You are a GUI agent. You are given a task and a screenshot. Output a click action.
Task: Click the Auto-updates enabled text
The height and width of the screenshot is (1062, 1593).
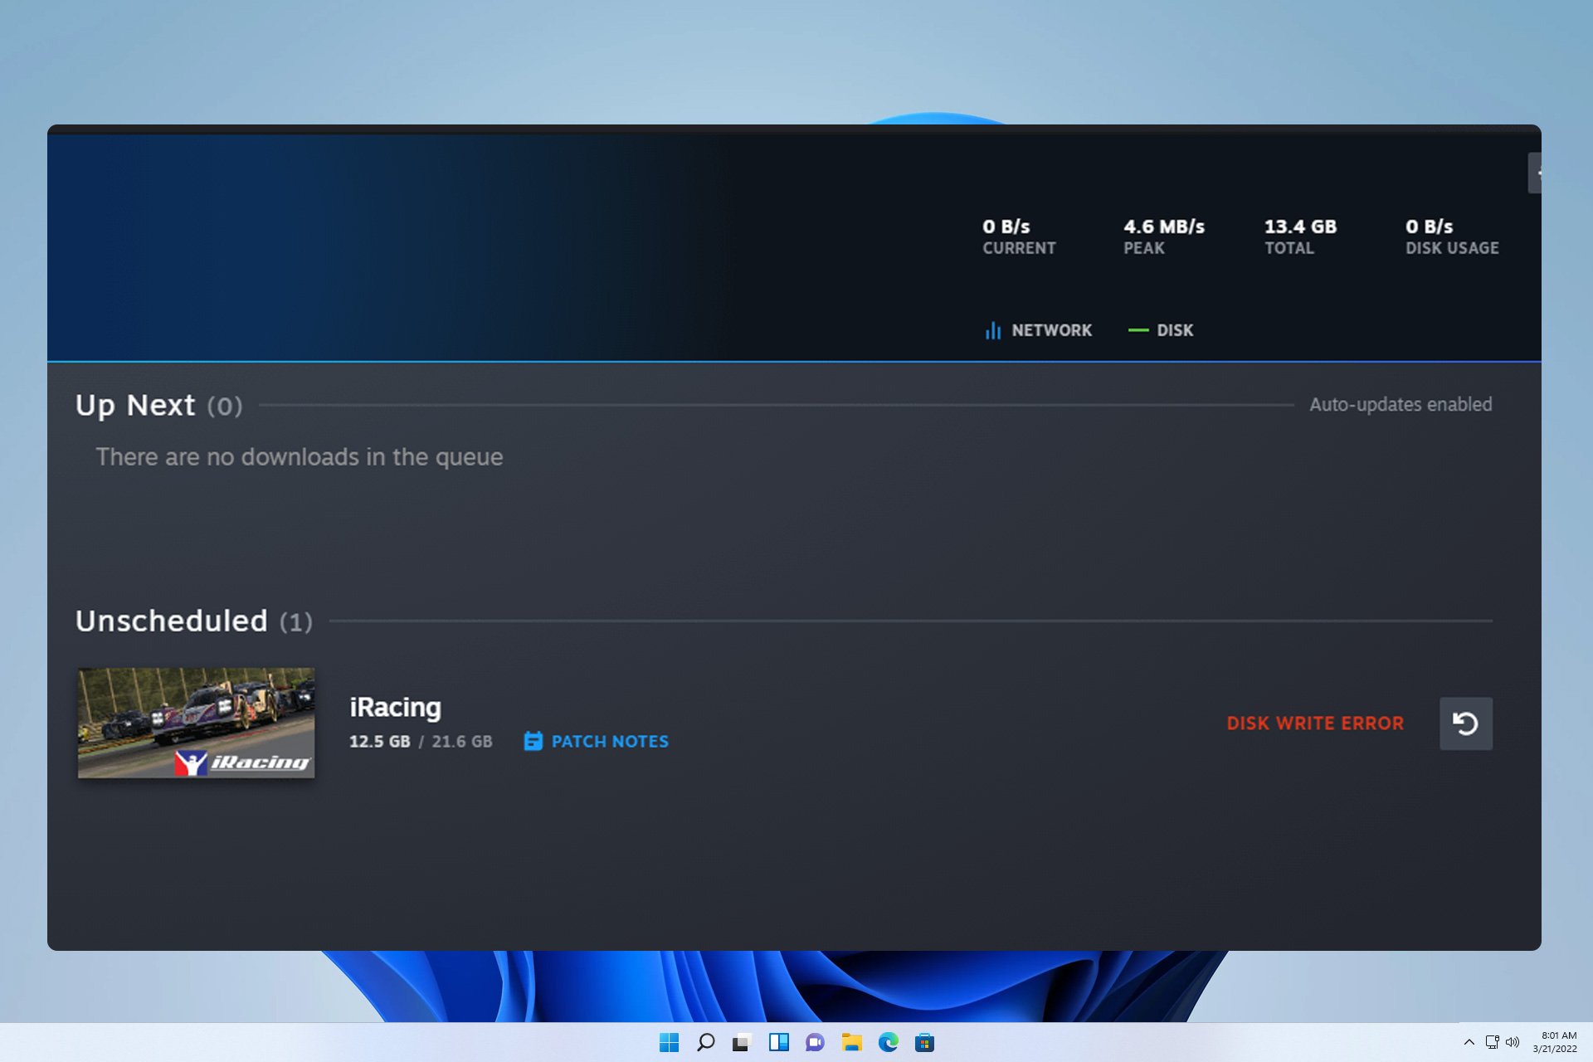tap(1400, 405)
